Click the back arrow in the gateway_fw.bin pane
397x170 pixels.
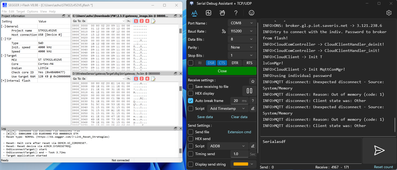129,79
